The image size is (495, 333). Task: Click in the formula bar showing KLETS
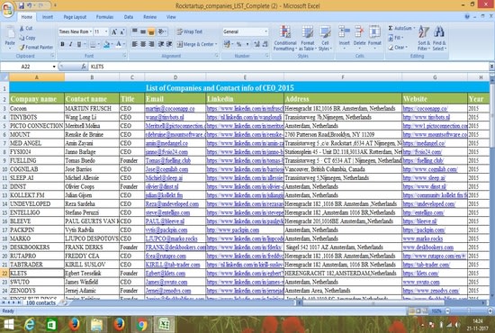289,67
